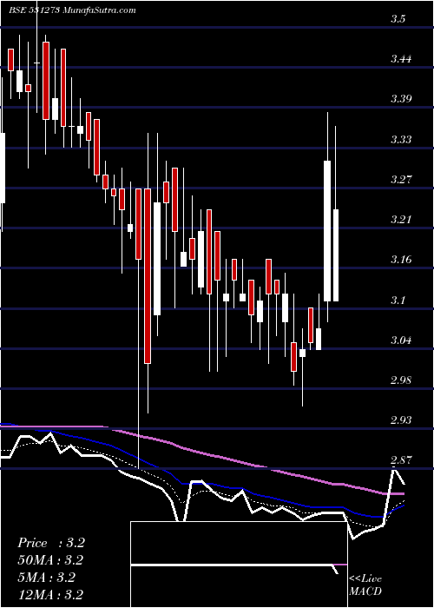Click the 2.93 price axis label
434x608 pixels.
click(401, 420)
